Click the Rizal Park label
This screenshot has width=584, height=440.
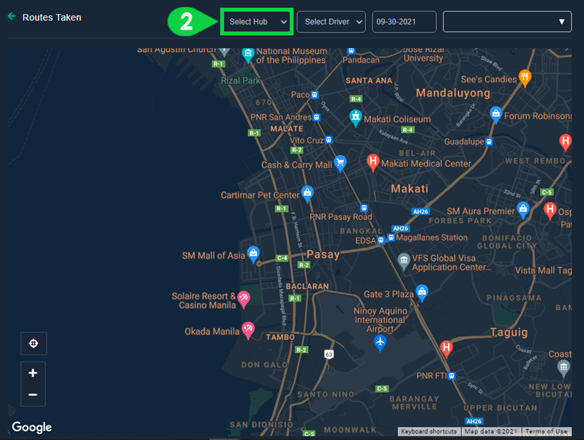(241, 80)
